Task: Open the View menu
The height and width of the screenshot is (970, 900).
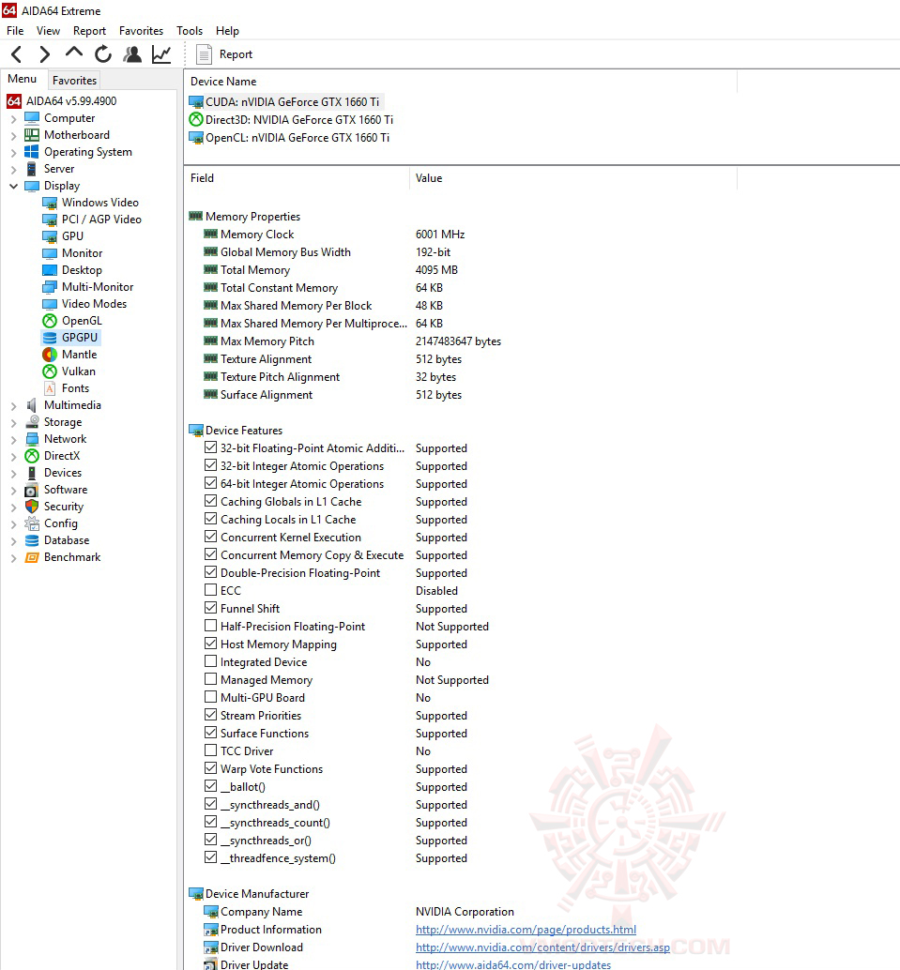Action: pyautogui.click(x=48, y=31)
